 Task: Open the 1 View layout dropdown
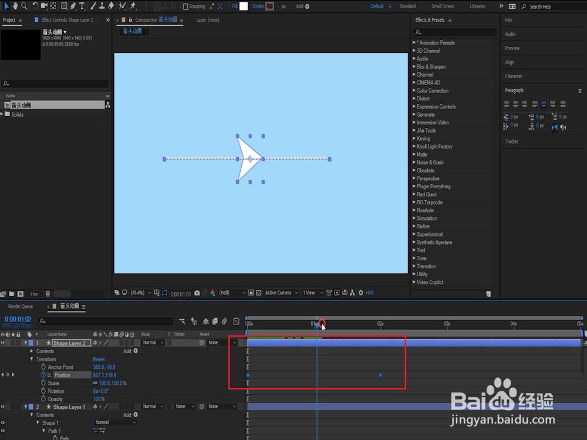[x=313, y=293]
